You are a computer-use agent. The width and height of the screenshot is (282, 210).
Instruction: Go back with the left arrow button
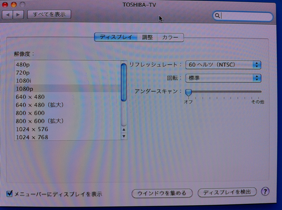click(x=7, y=14)
